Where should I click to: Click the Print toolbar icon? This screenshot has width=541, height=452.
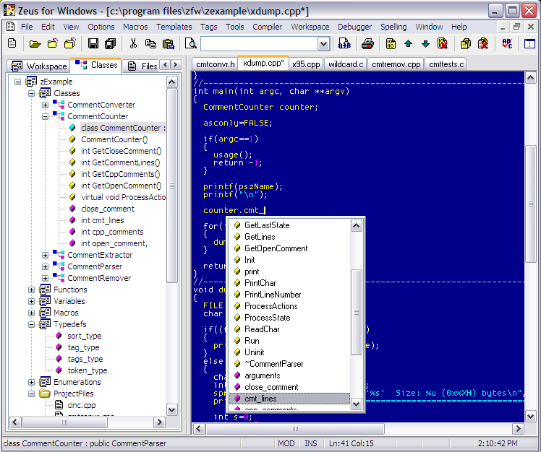368,43
